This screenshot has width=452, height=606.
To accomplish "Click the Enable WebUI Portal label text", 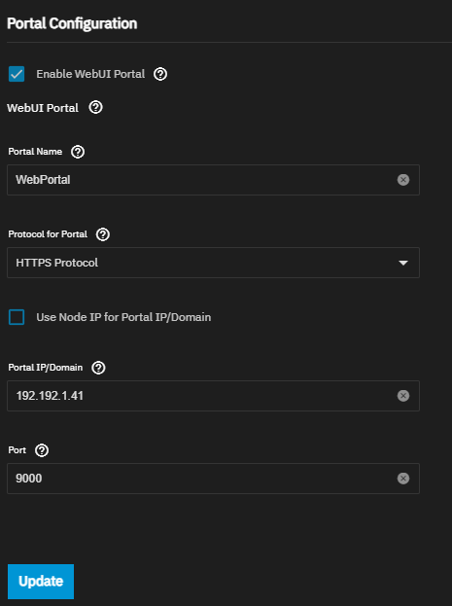I will (90, 74).
